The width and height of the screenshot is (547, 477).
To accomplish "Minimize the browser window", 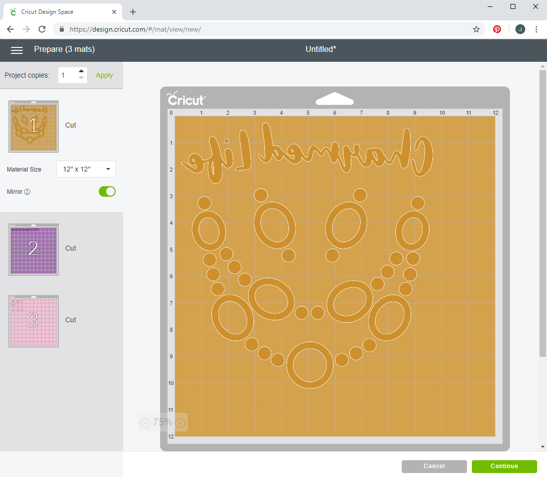I will (490, 6).
